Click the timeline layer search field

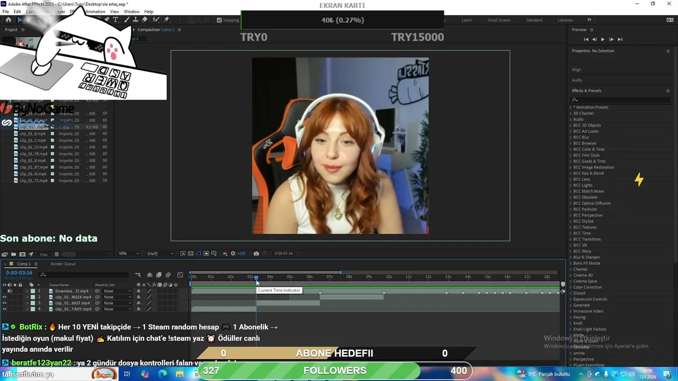click(84, 275)
